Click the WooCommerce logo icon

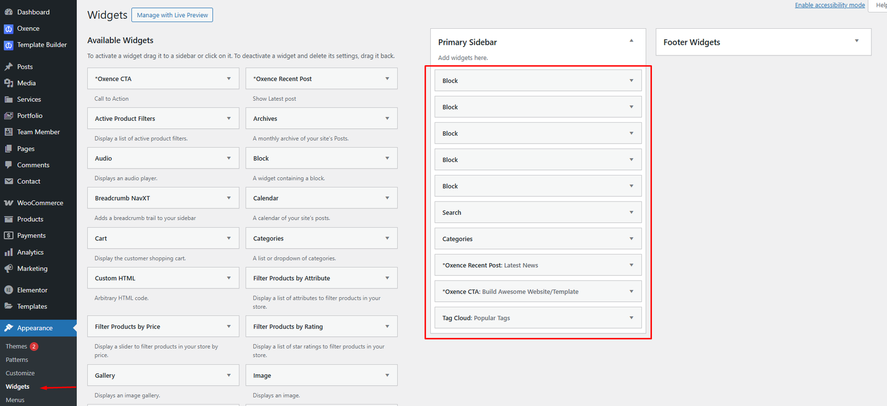tap(8, 203)
